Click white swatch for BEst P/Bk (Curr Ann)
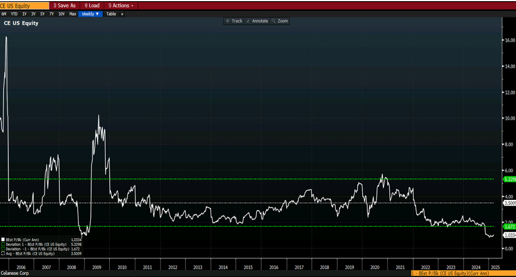This screenshot has height=277, width=516. click(3, 240)
